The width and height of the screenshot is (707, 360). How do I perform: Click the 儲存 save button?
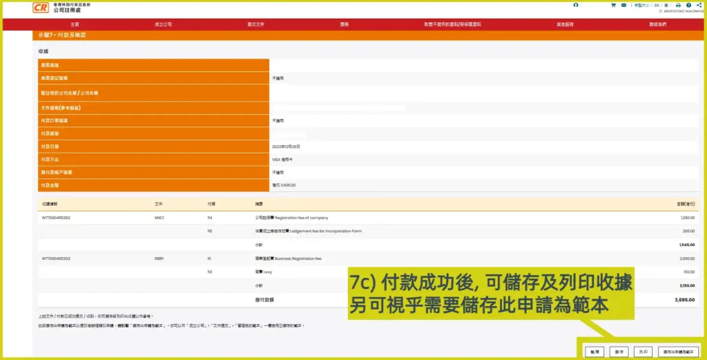618,352
